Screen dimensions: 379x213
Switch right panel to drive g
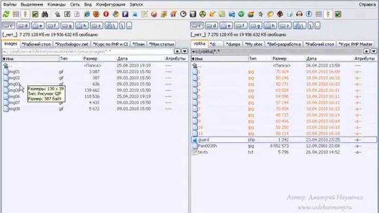[x=255, y=25]
